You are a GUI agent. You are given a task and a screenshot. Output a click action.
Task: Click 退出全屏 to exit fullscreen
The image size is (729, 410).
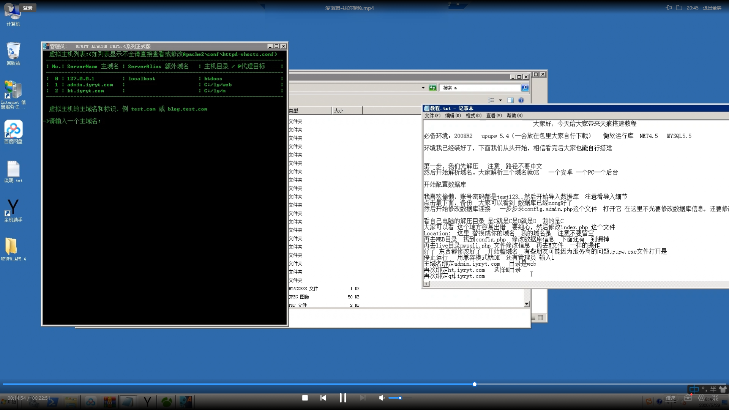pos(712,8)
